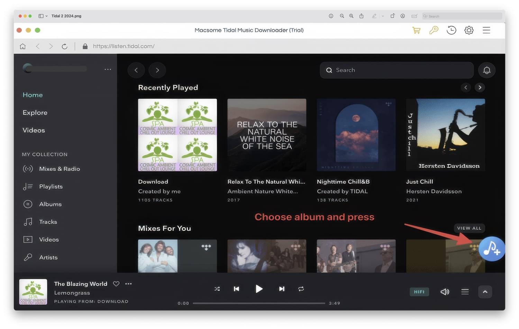The height and width of the screenshot is (329, 519).
Task: Click View All for Mixes For You
Action: [469, 228]
